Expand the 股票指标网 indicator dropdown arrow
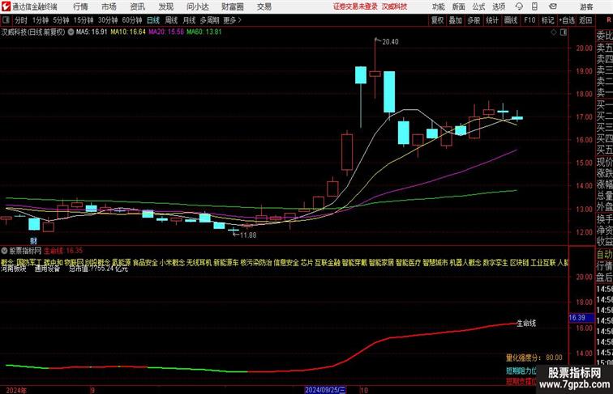The image size is (613, 394). (x=4, y=251)
